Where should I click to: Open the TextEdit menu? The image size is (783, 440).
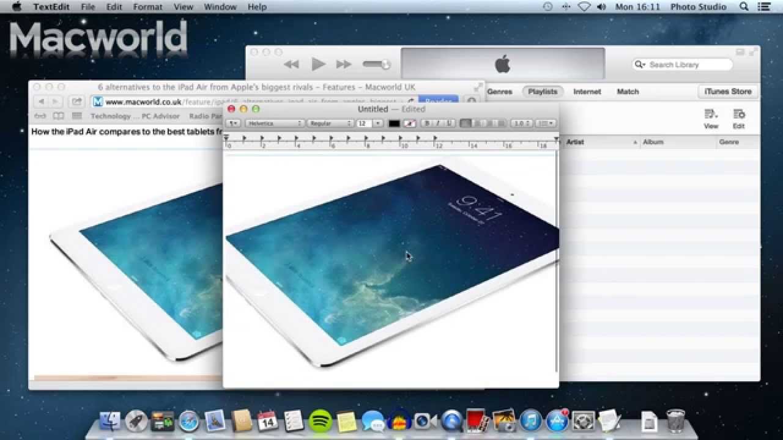click(51, 7)
